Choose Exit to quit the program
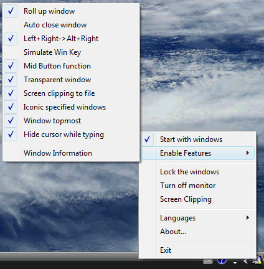Viewport: 264px width, 269px height. [197, 250]
